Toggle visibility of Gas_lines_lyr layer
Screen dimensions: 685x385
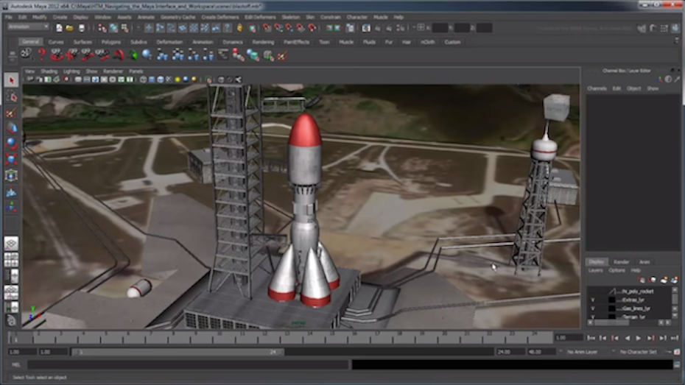coord(592,309)
